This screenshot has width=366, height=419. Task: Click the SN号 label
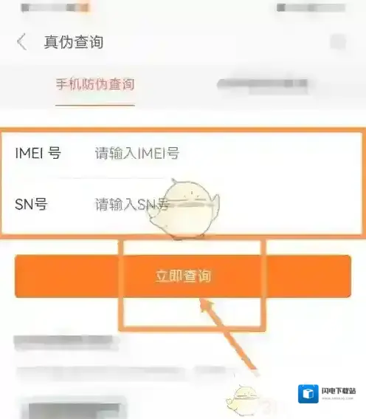(31, 205)
